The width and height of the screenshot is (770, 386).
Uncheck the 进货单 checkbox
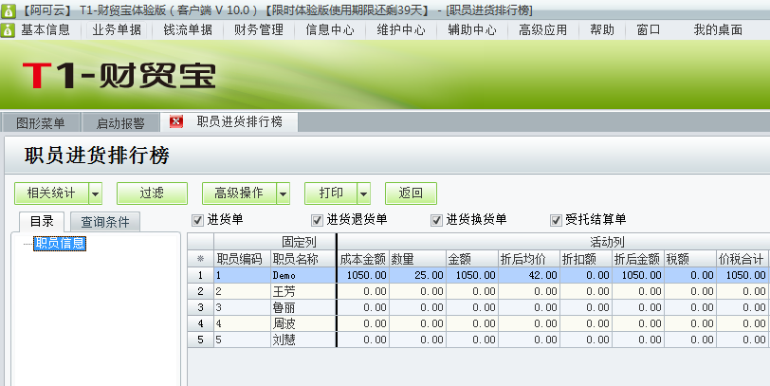(x=197, y=220)
